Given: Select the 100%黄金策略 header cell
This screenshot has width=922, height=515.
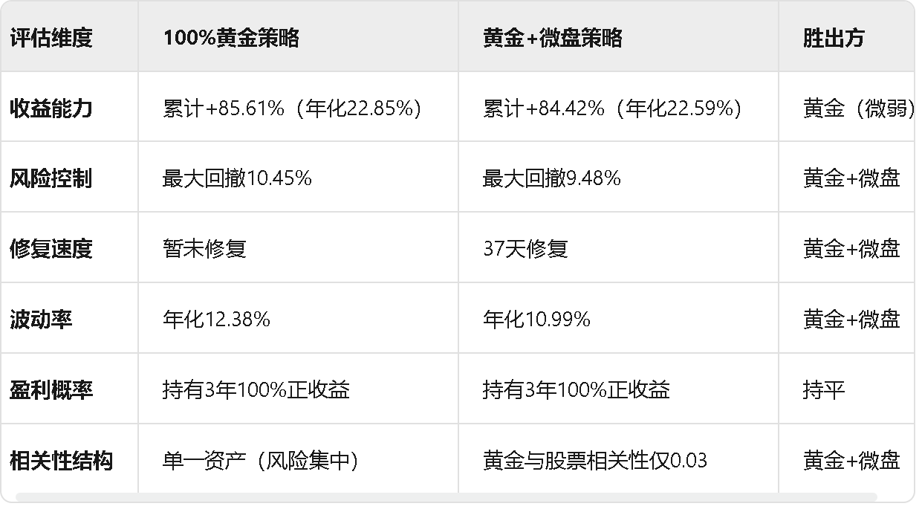Looking at the screenshot, I should [298, 38].
